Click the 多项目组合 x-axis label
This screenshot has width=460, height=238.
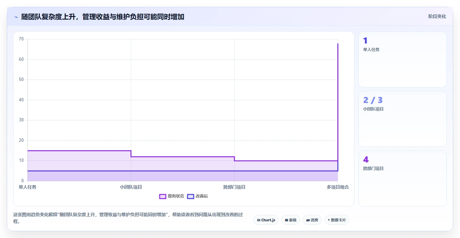(x=338, y=187)
